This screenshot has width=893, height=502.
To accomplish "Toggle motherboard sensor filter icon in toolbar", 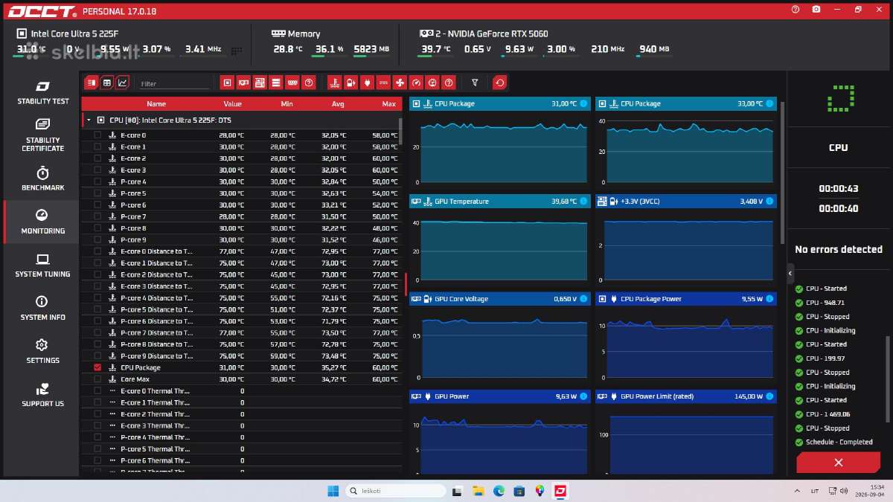I will [x=260, y=83].
